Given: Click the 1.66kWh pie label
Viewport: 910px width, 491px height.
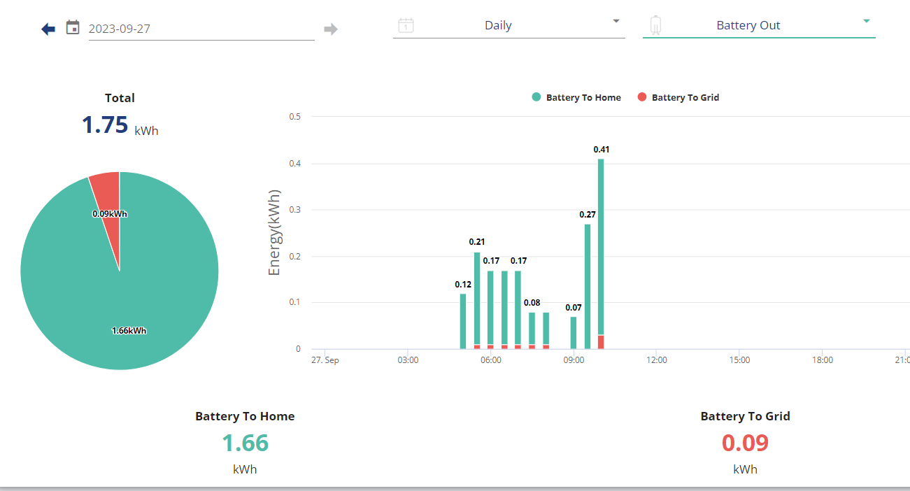Looking at the screenshot, I should point(129,331).
